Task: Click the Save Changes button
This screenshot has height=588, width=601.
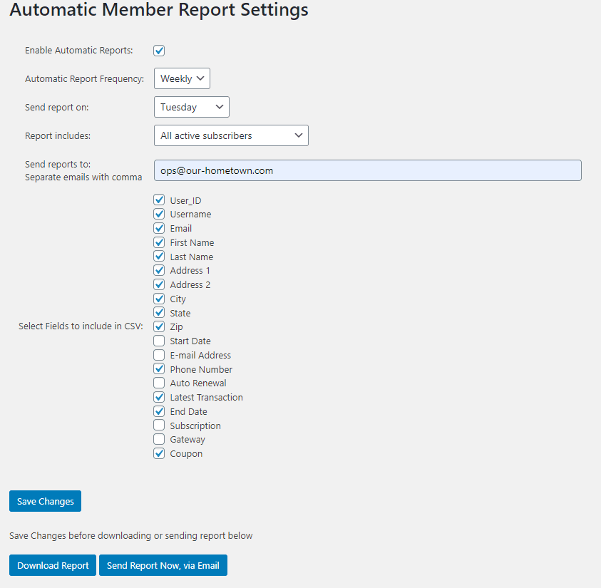Action: pos(45,501)
